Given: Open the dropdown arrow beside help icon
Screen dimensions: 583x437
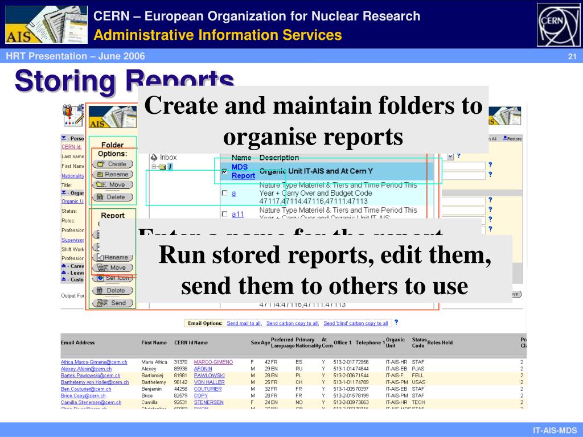Looking at the screenshot, I should tap(451, 156).
